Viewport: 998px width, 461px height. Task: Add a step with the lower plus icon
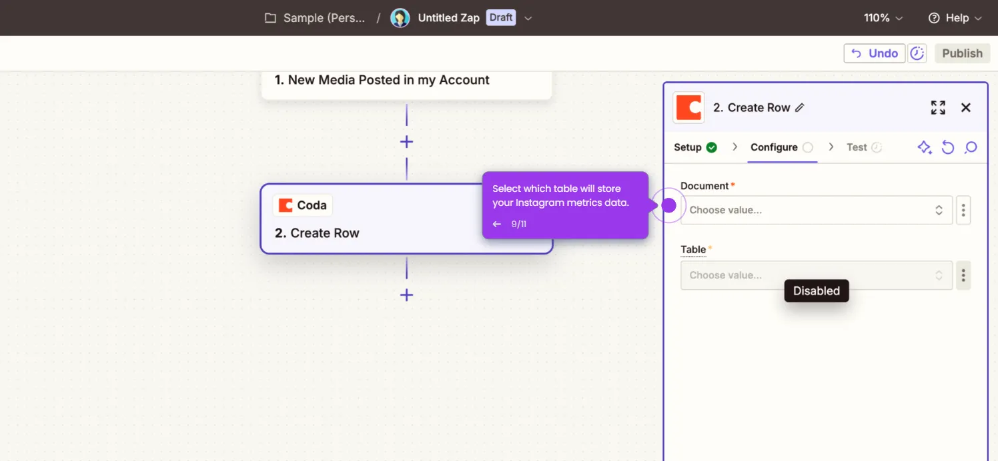(x=406, y=295)
